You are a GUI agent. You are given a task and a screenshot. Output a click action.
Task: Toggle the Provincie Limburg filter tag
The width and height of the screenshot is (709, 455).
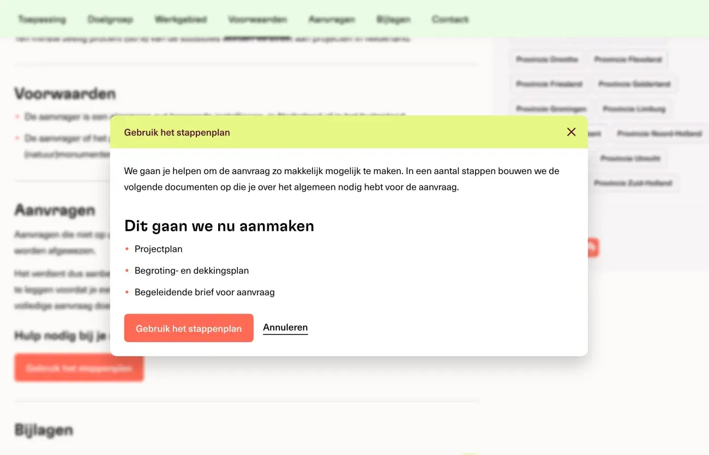point(634,109)
